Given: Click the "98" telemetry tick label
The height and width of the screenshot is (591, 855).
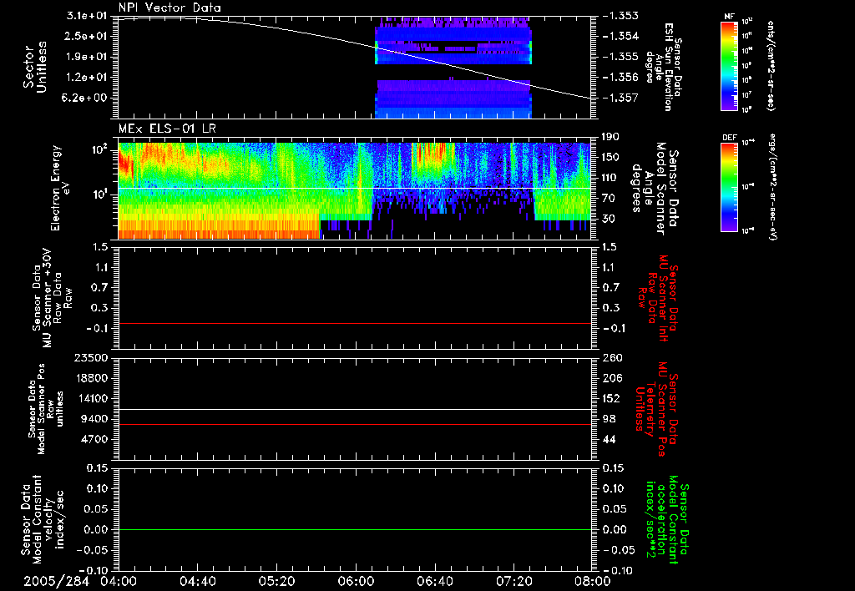Looking at the screenshot, I should [x=609, y=419].
